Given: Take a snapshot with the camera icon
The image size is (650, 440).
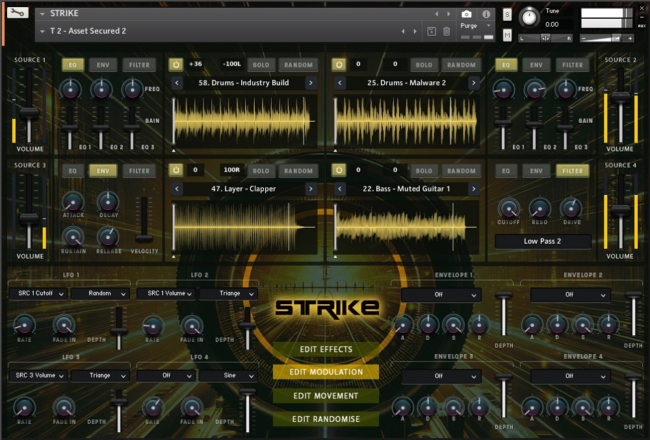Looking at the screenshot, I should tap(466, 14).
